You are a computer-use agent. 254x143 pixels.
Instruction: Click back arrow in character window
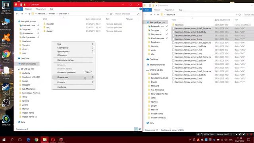point(17,14)
